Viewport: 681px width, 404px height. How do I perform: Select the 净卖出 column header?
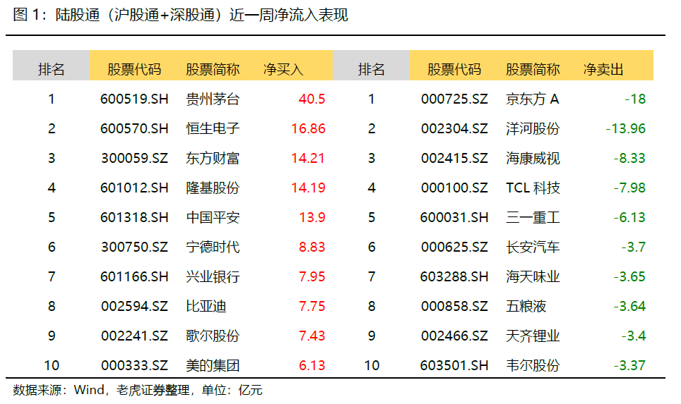click(x=603, y=69)
